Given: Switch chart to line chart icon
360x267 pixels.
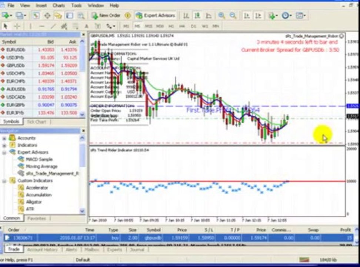Looking at the screenshot, I should point(209,16).
